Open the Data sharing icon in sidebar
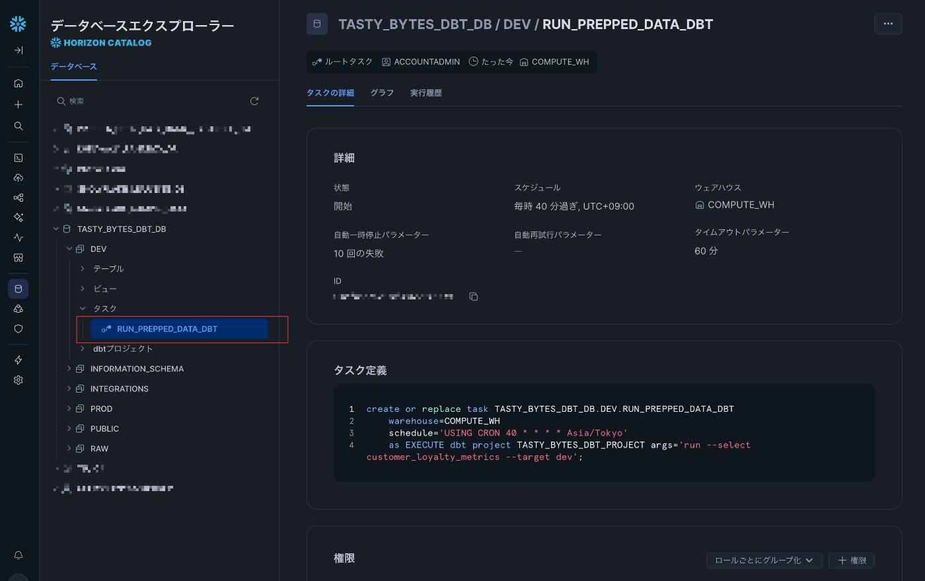Screen dimensions: 925x581 (x=18, y=309)
